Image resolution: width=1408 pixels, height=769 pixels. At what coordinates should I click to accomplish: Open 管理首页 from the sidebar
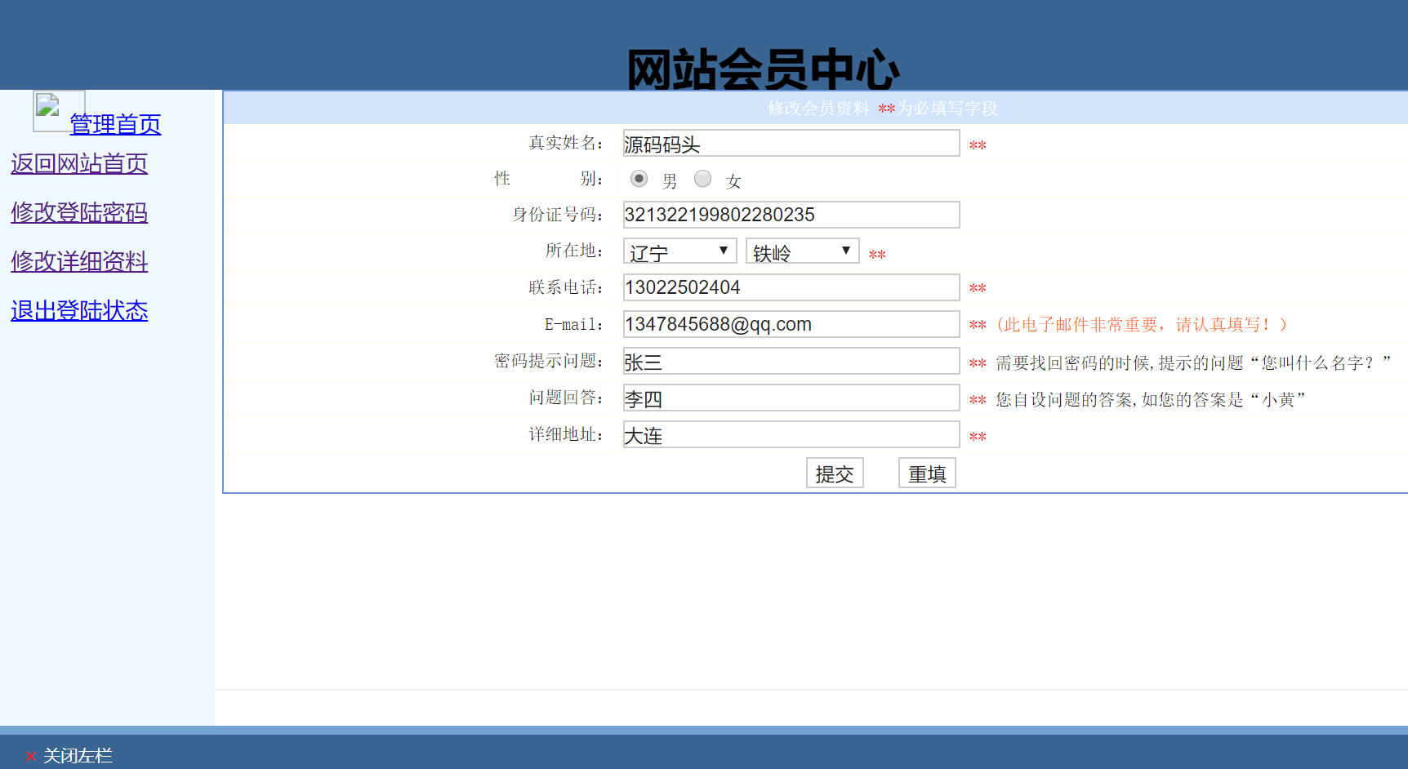(x=114, y=125)
